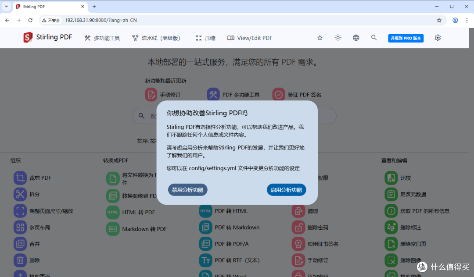Click the 使用证书签名 icon
474x277 pixels.
click(298, 244)
